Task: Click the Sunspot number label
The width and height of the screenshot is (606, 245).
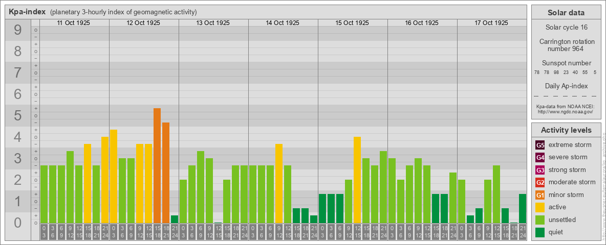Action: (x=566, y=63)
